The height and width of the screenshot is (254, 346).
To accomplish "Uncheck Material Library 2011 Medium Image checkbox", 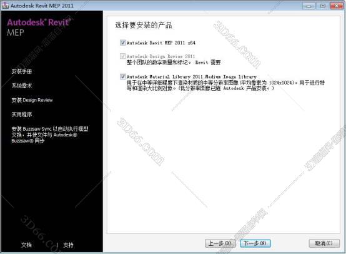I will (x=122, y=76).
